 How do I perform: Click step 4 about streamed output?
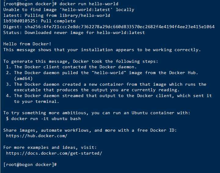point(109,96)
